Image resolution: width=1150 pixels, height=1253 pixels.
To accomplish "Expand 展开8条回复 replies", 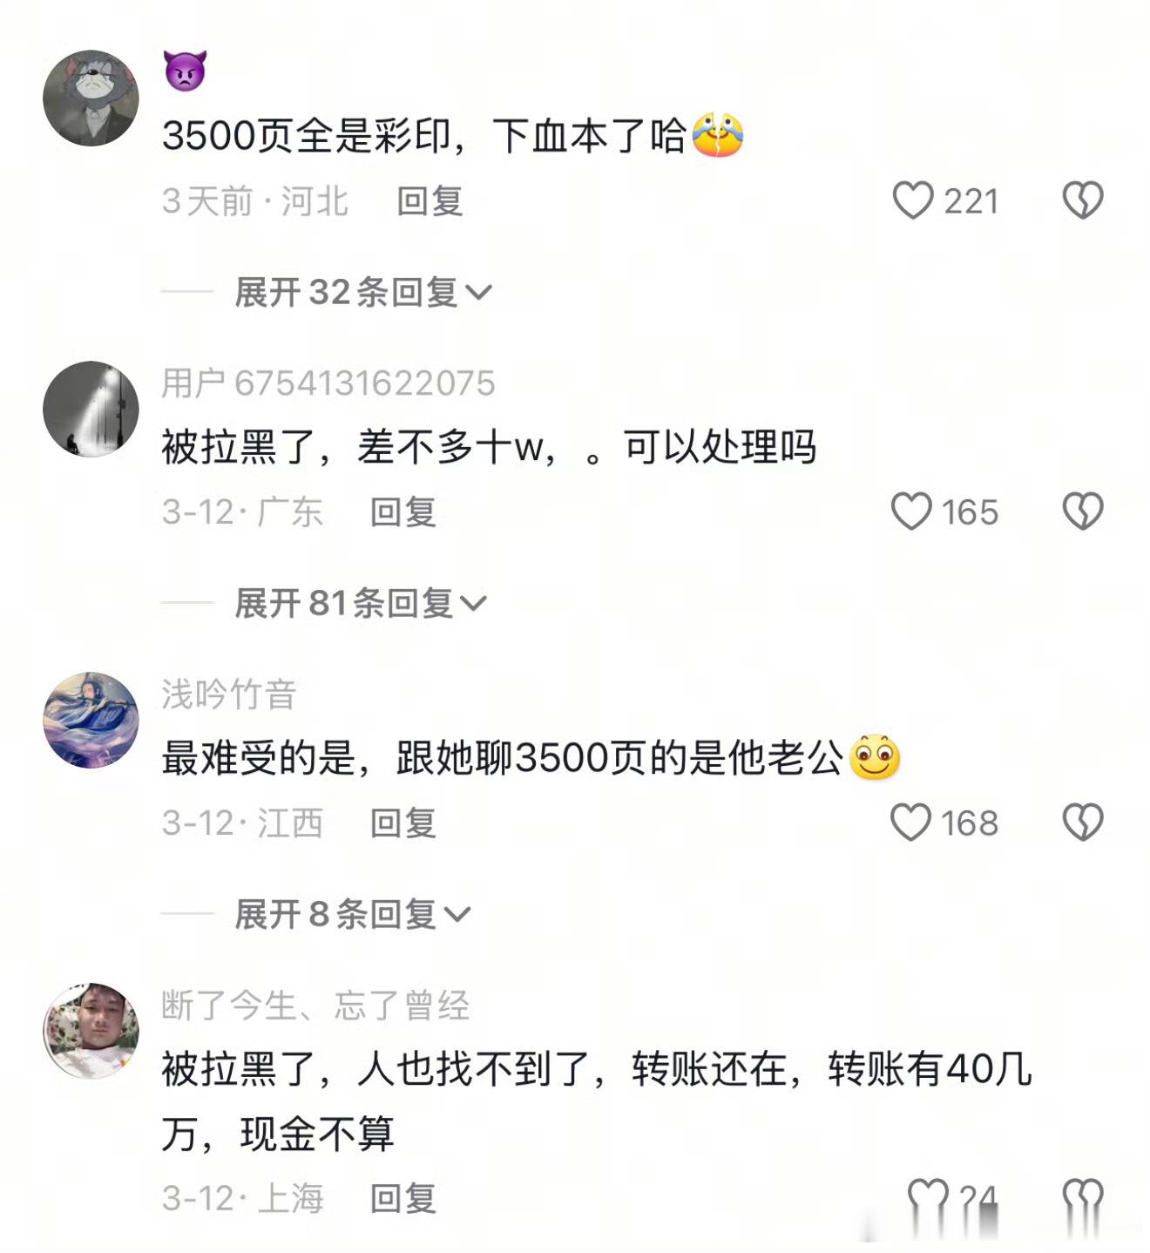I will (x=352, y=914).
